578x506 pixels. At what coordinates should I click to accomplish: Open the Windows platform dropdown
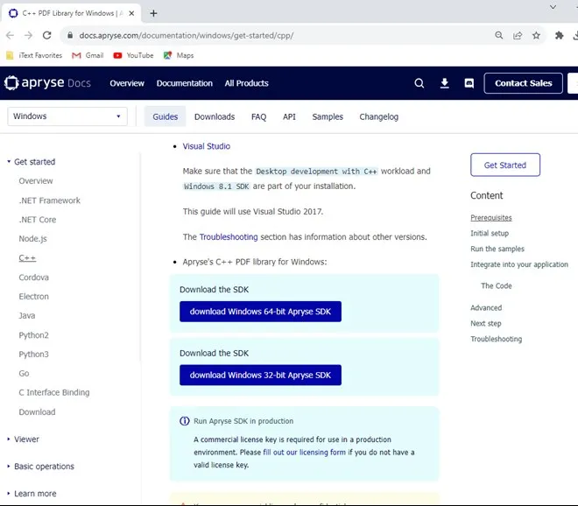[67, 116]
